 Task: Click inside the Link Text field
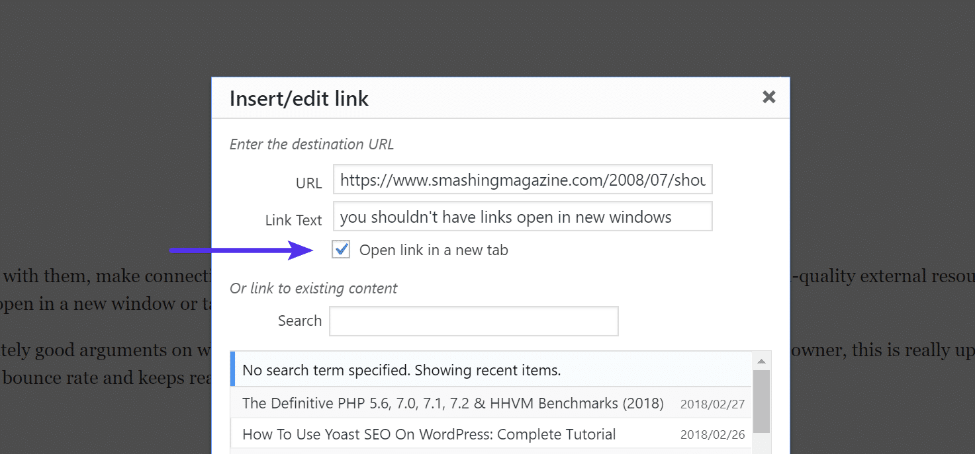pos(522,216)
